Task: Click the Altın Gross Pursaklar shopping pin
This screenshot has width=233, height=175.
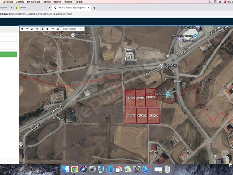Action: pos(195,36)
